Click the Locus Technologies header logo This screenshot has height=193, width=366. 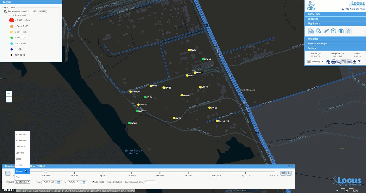click(356, 4)
